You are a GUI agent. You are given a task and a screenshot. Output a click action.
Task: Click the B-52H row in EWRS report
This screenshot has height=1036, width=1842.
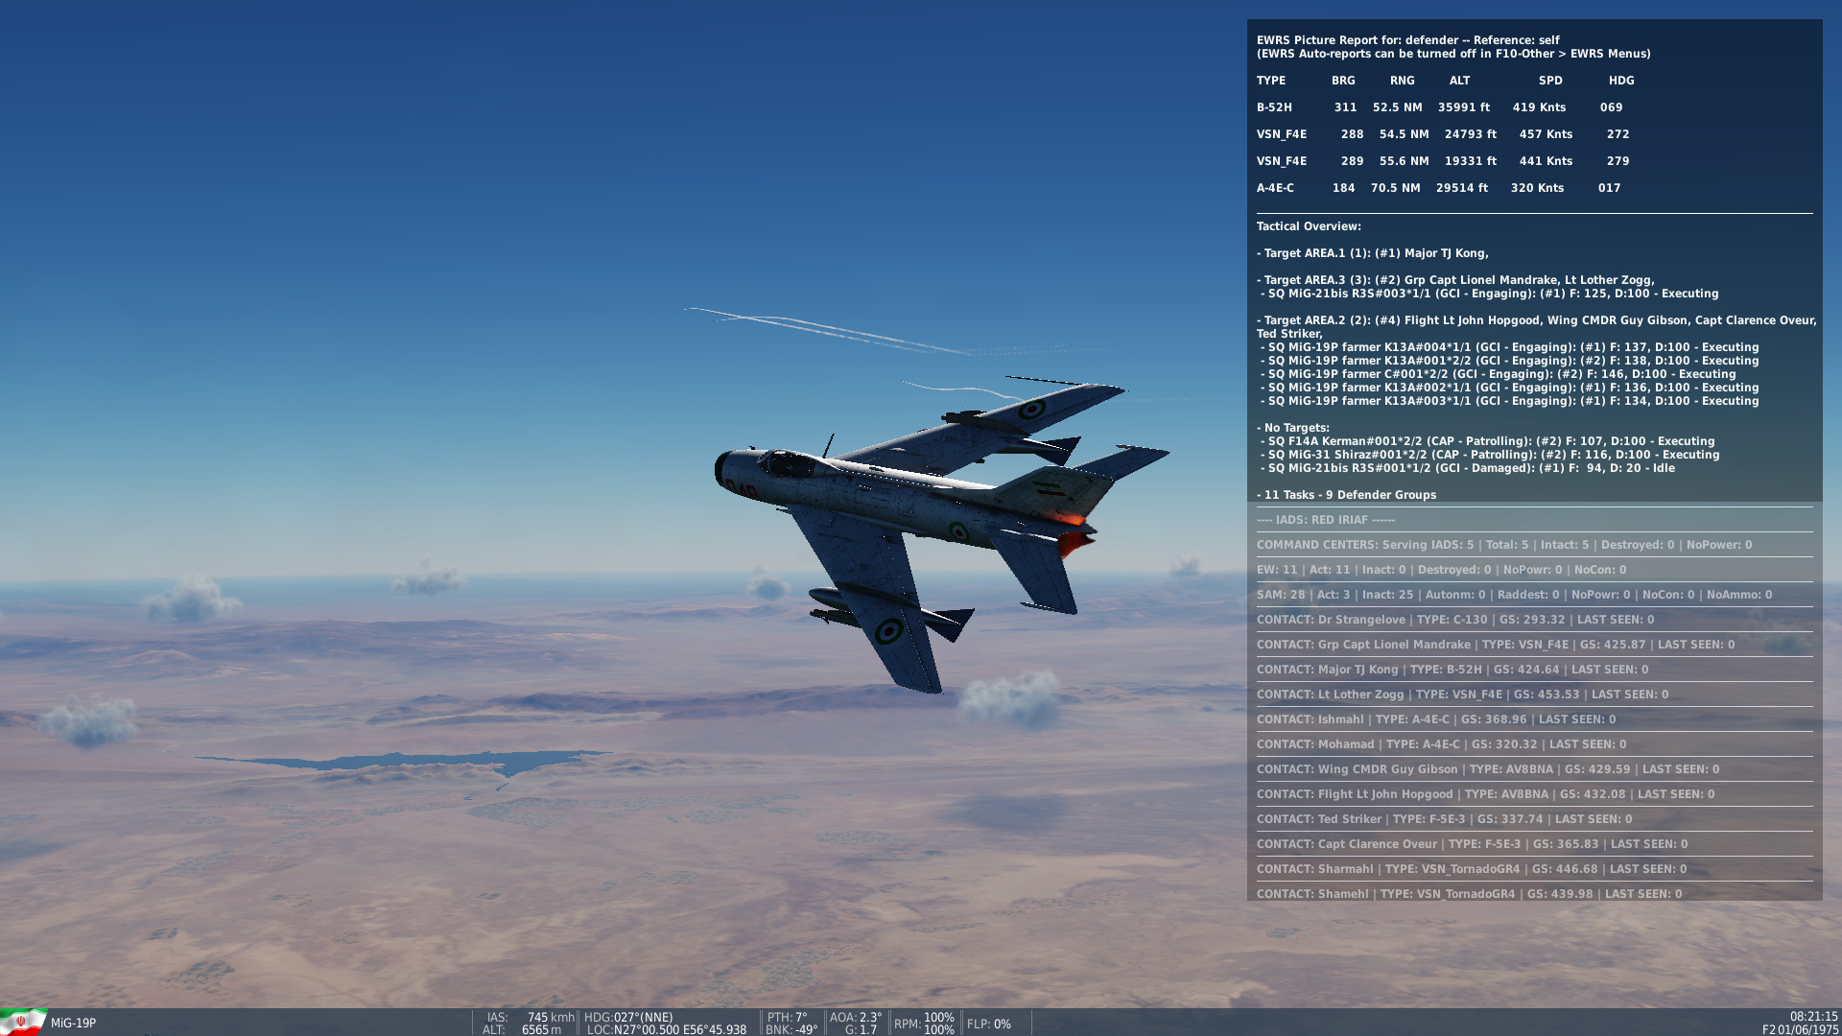pyautogui.click(x=1439, y=107)
